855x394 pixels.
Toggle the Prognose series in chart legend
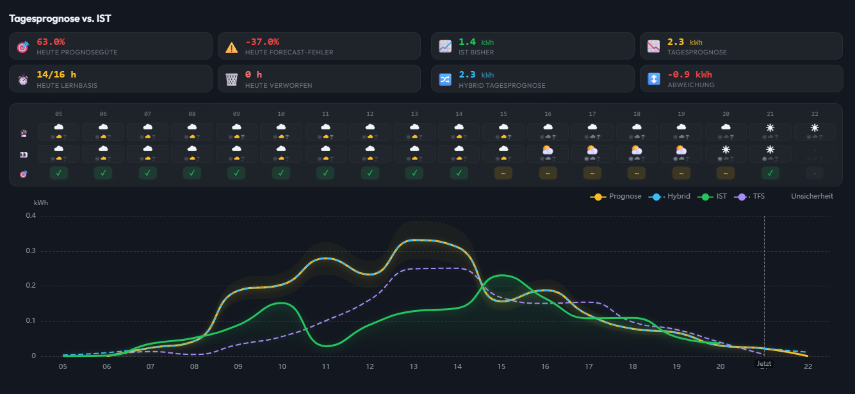tap(615, 197)
